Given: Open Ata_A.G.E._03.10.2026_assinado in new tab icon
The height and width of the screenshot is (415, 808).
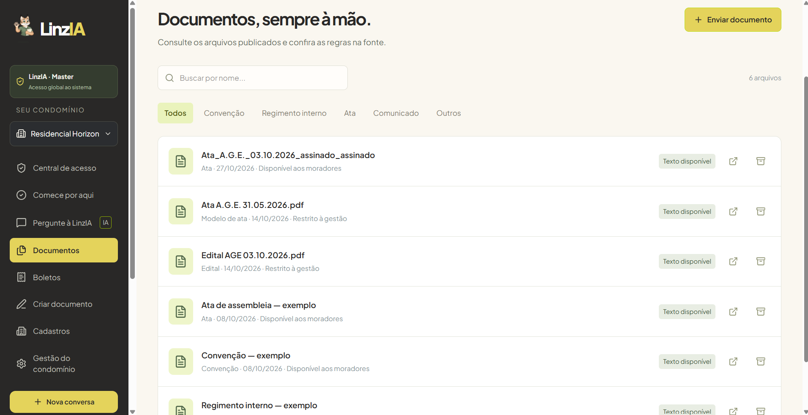Looking at the screenshot, I should click(733, 161).
